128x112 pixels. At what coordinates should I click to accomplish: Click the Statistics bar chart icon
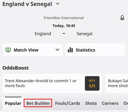tap(70, 50)
